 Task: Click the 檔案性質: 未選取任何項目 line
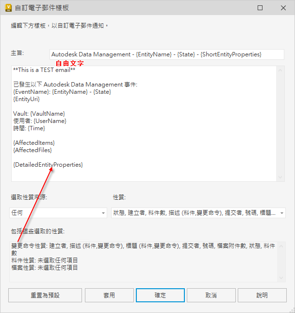tap(45, 268)
